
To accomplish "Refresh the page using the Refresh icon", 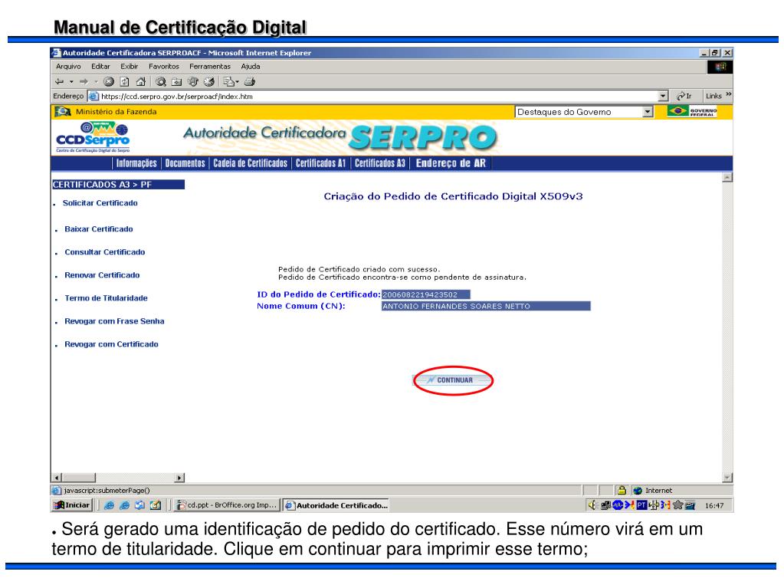I will [124, 81].
